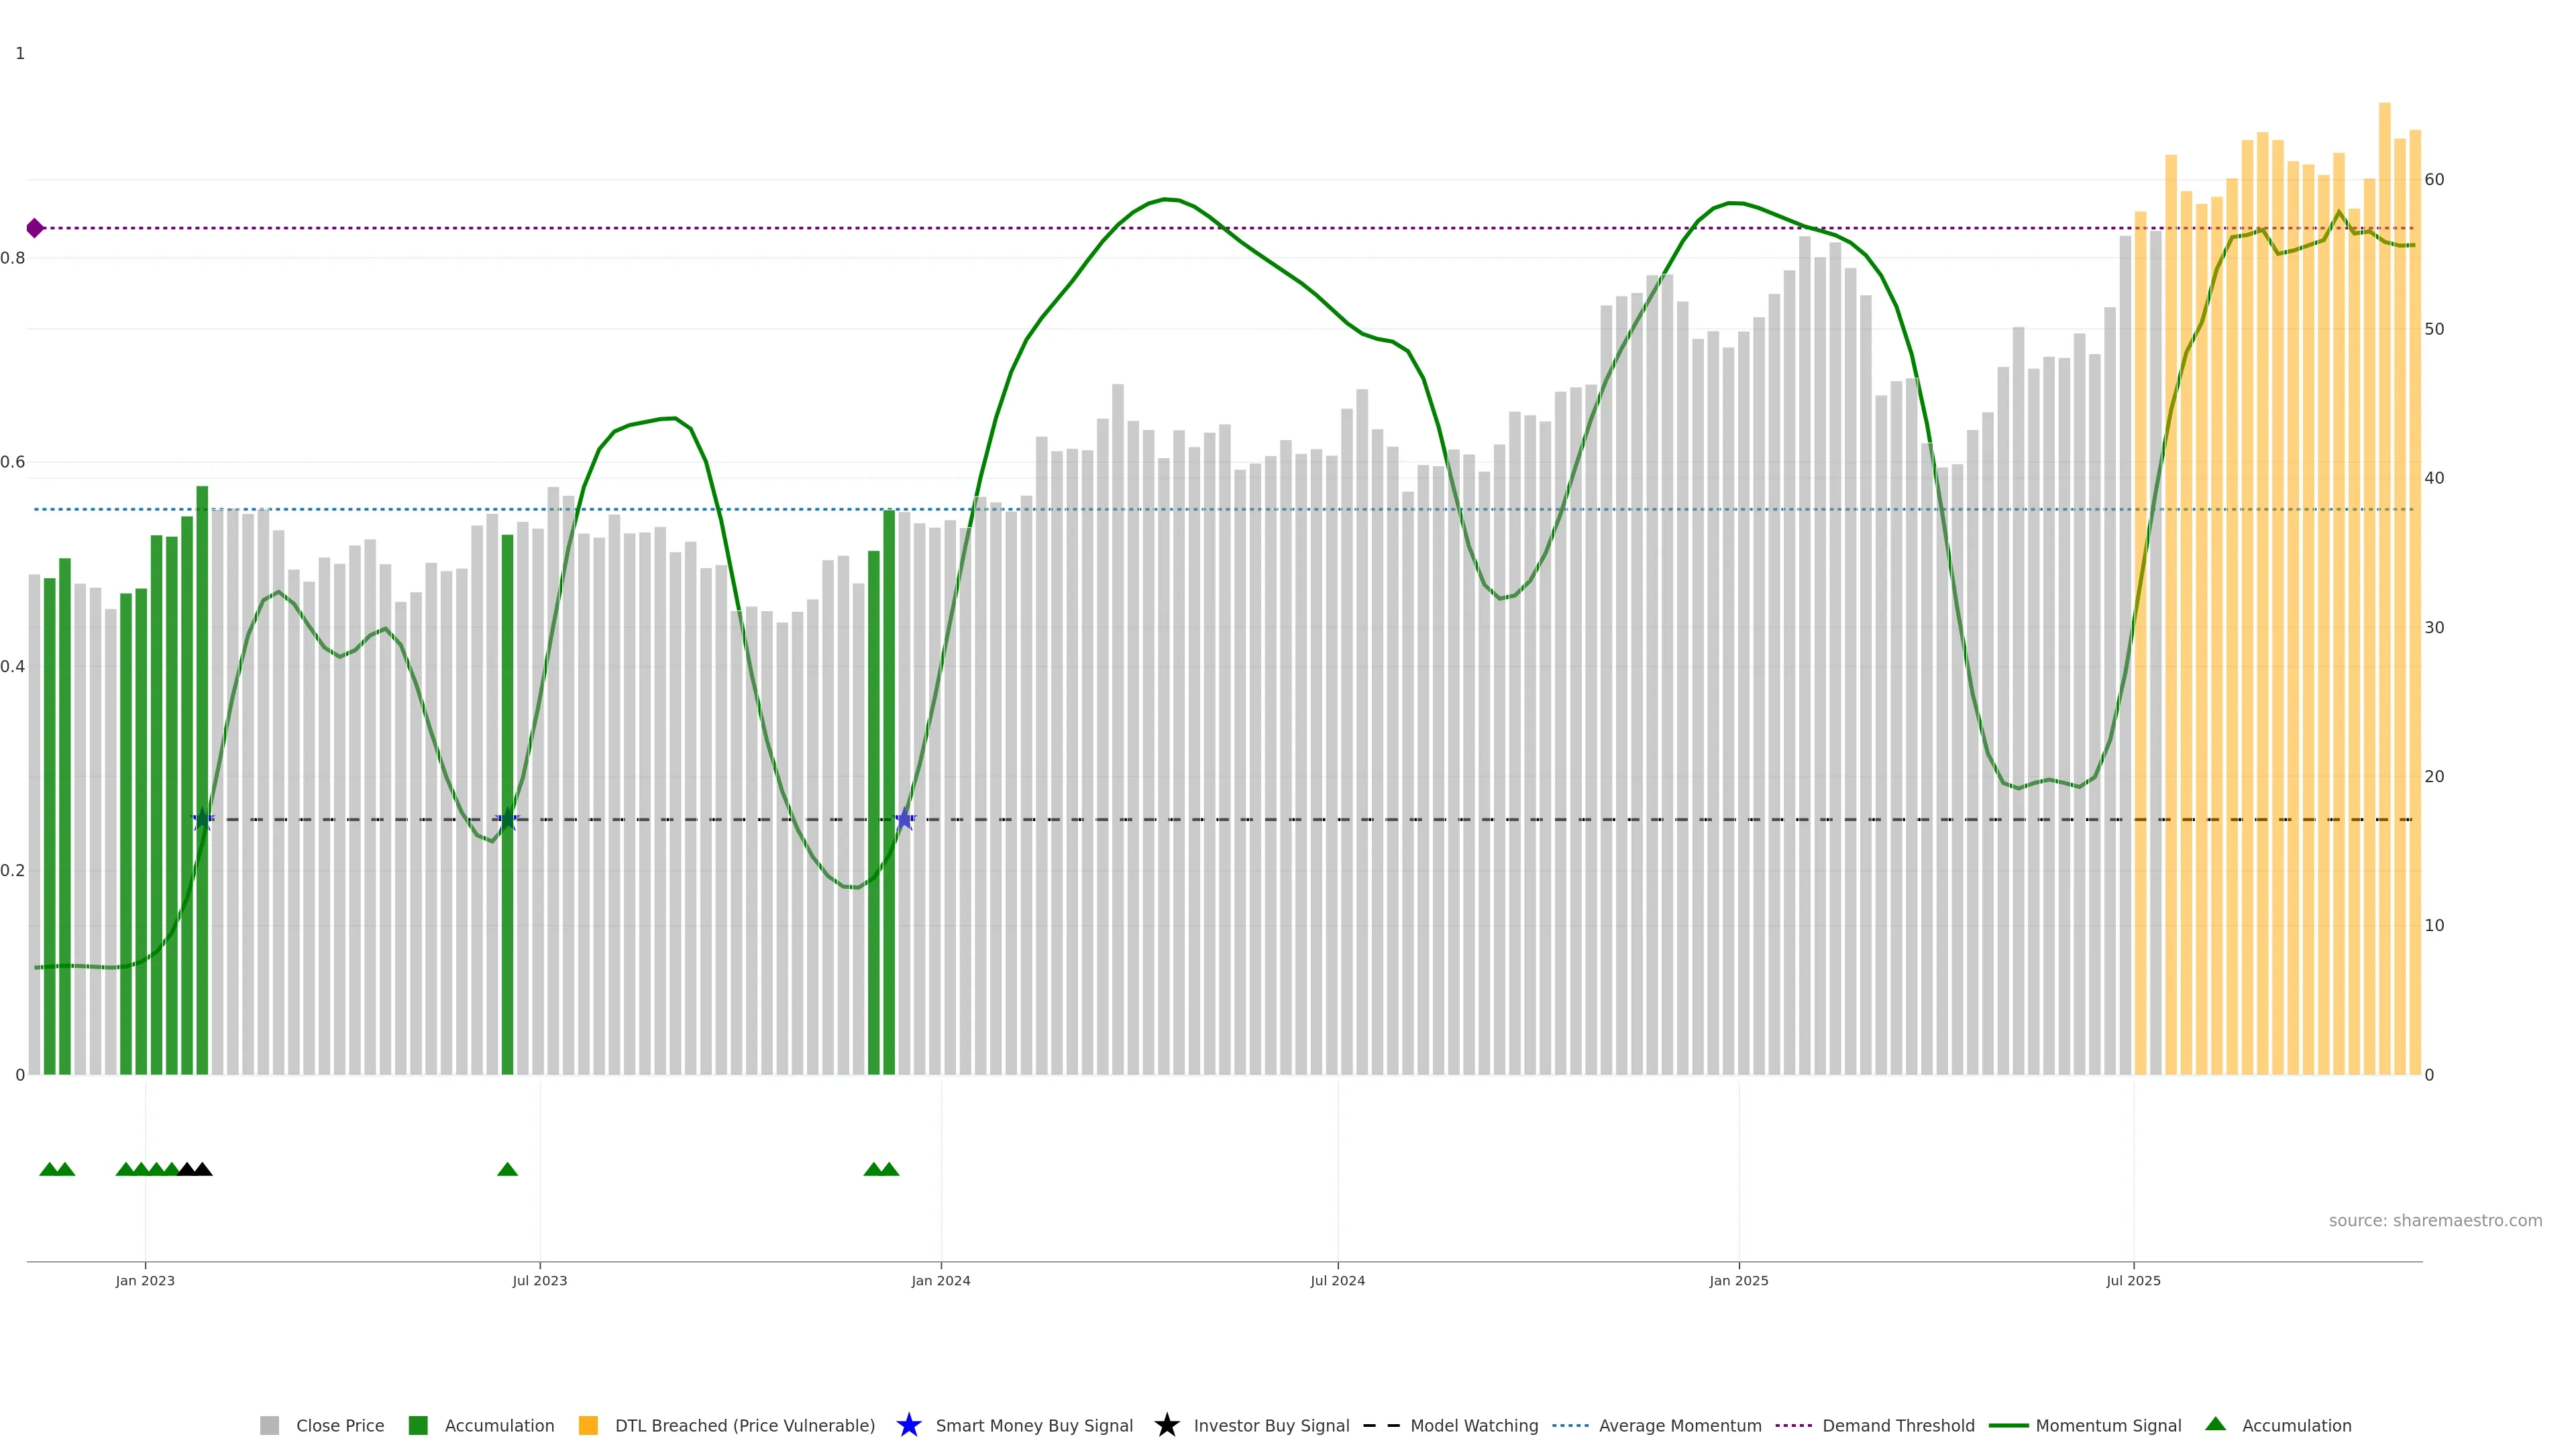Click the first black triangle marker below chart
The width and height of the screenshot is (2576, 1449).
pyautogui.click(x=186, y=1169)
